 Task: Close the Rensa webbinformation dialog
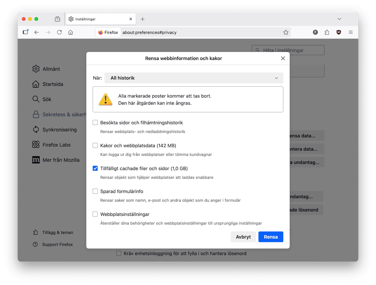point(283,58)
